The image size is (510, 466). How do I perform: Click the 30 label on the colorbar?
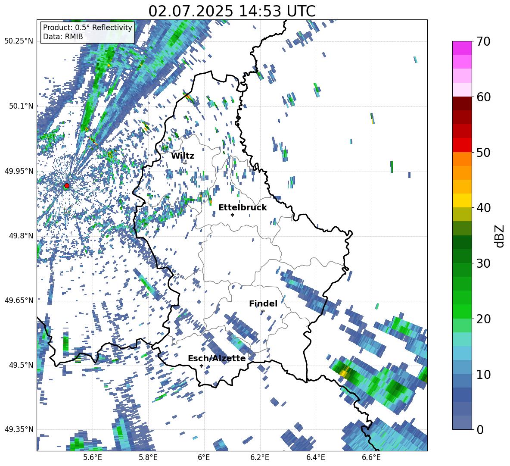[483, 263]
